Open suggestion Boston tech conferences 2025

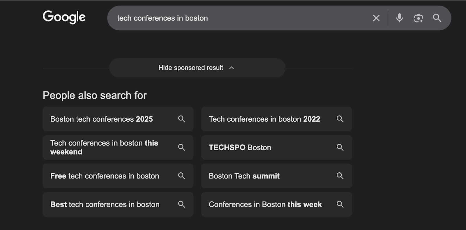click(x=118, y=119)
